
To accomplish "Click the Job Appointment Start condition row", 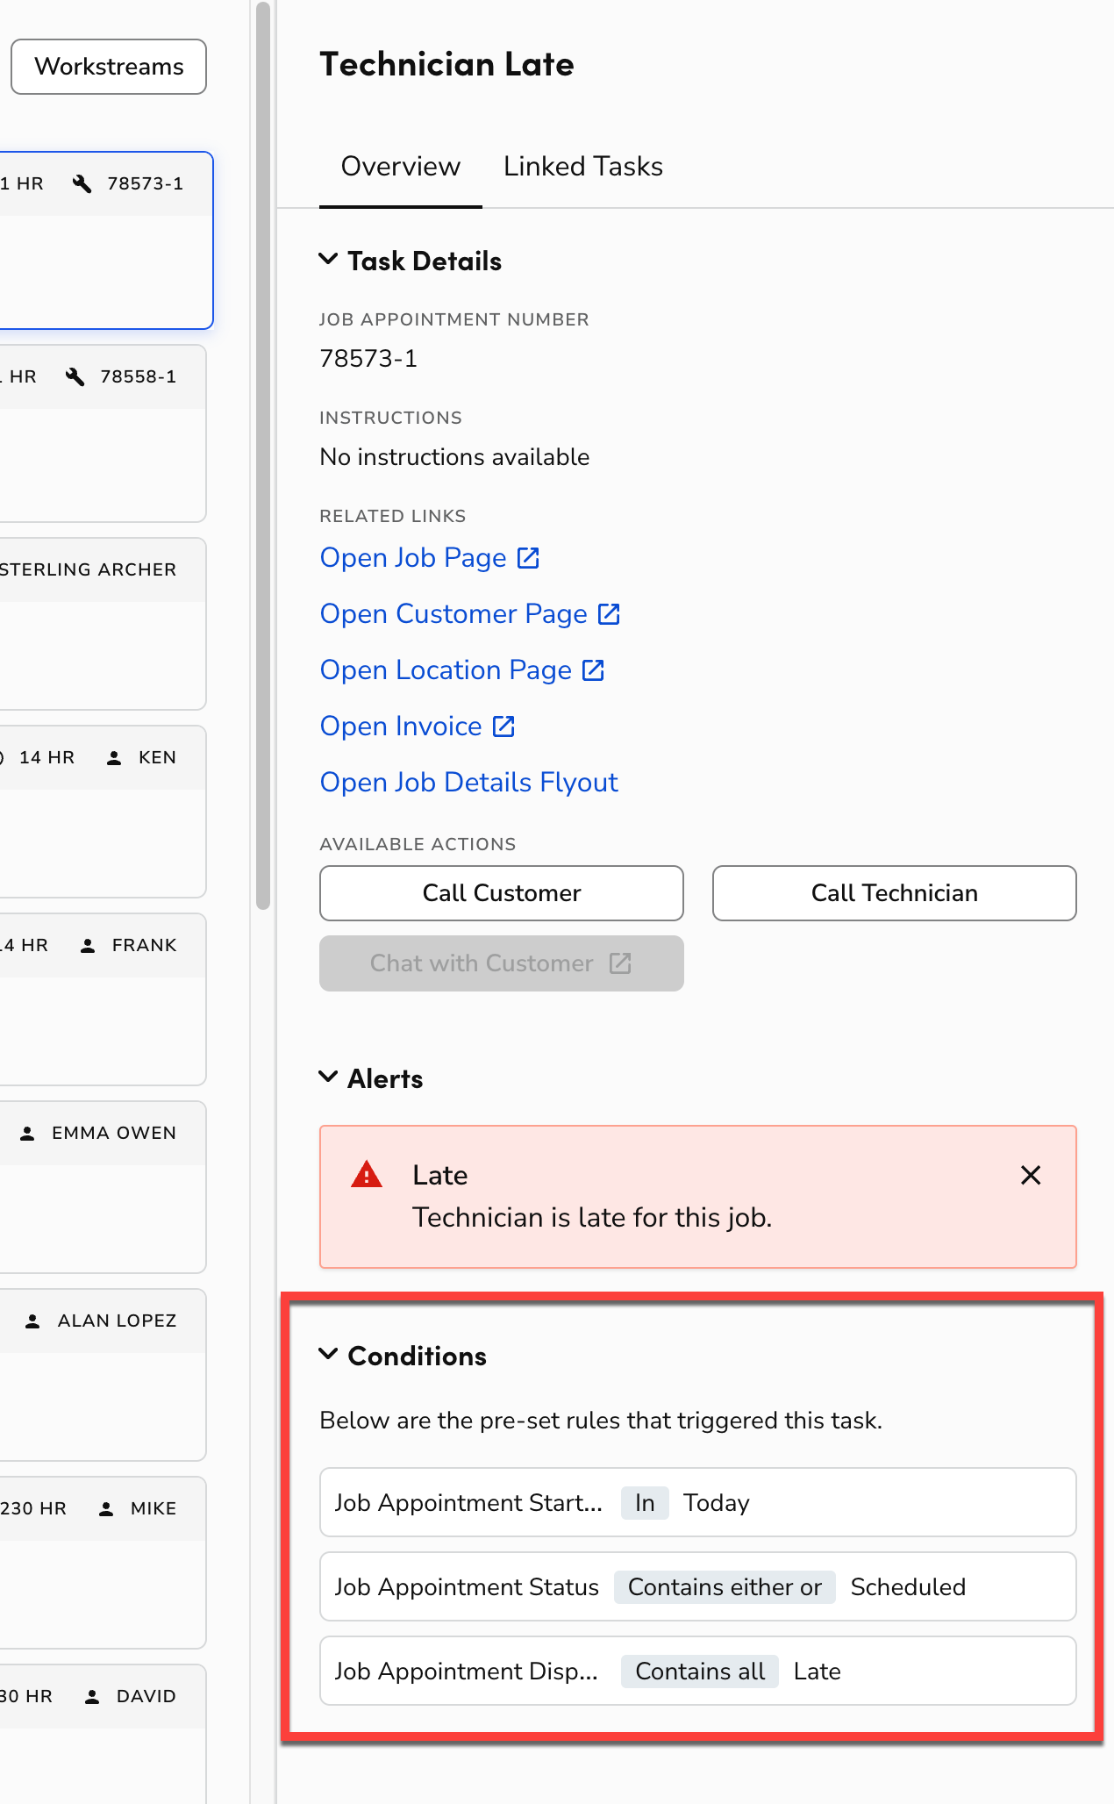I will 698,1502.
